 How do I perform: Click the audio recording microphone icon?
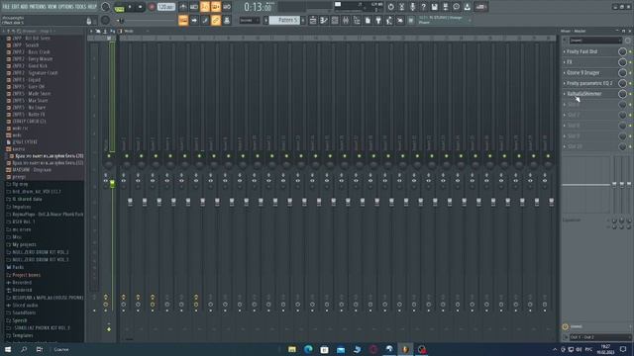point(412,7)
